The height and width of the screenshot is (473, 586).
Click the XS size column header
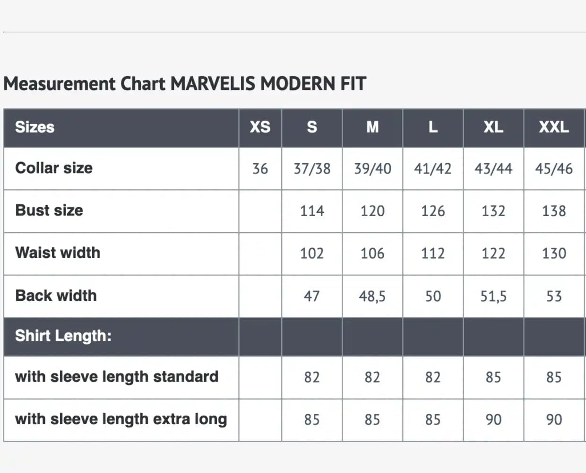click(260, 127)
